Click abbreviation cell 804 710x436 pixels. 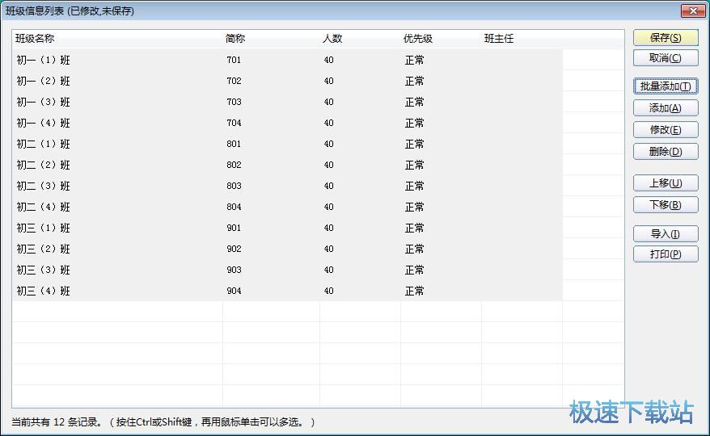coord(234,207)
